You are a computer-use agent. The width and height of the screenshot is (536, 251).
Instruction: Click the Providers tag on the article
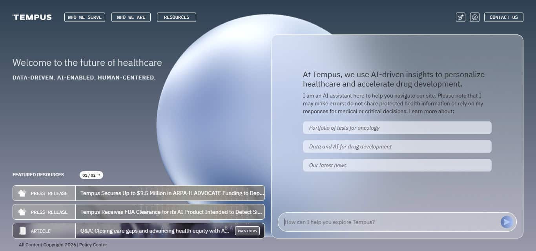coord(248,231)
